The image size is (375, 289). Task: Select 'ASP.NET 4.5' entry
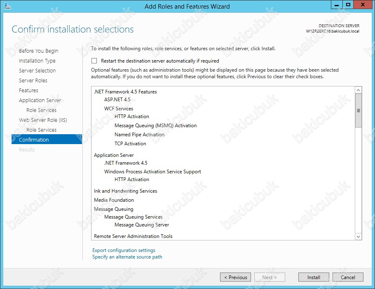coord(117,100)
